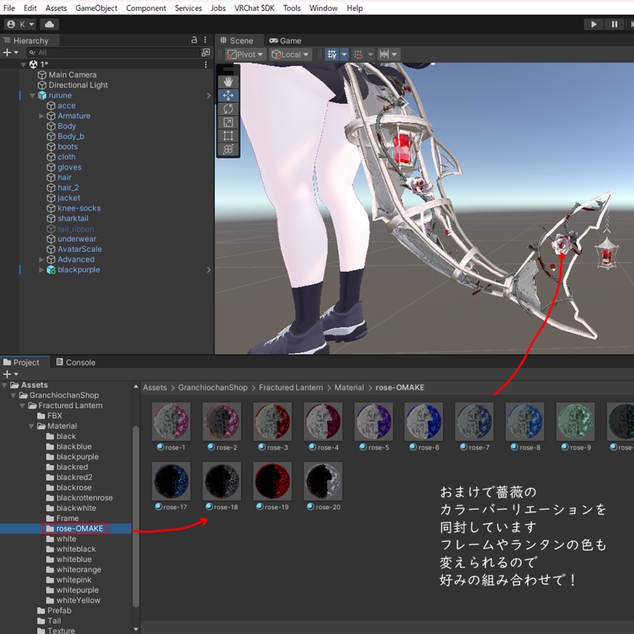Go to Fractured Lantern in breadcrumb
This screenshot has height=634, width=634.
291,388
